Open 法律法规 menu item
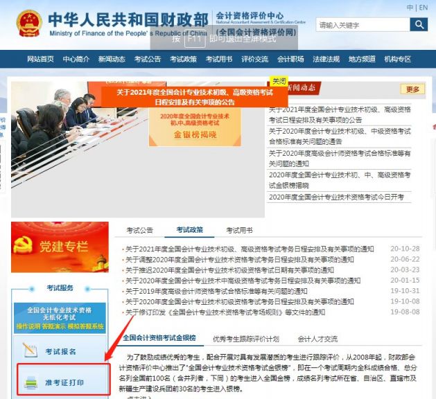 [326, 59]
